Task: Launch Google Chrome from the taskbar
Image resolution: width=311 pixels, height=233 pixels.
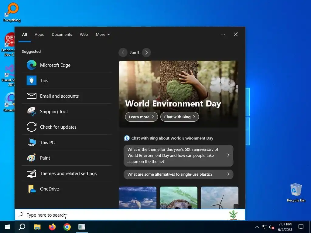Action: pos(67,227)
